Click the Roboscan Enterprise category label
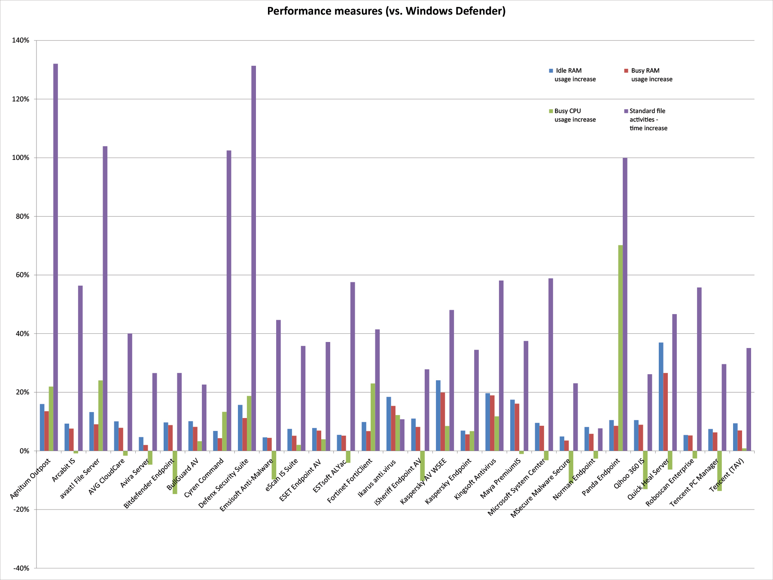This screenshot has width=773, height=580. click(x=670, y=482)
